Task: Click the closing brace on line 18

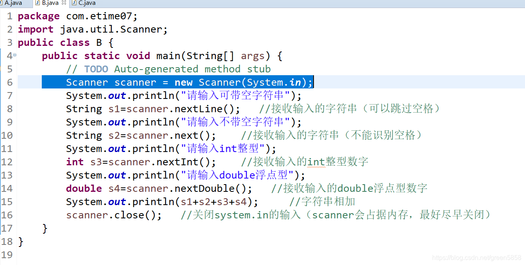Action: coord(21,241)
